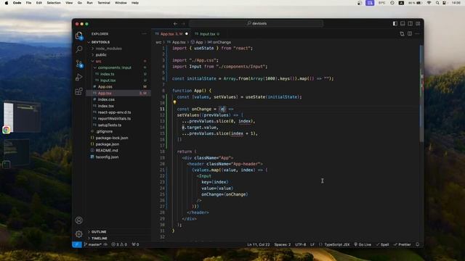Screen dimensions: 465x261
Task: Open indentation selector Spaces: 2
Action: 283,244
